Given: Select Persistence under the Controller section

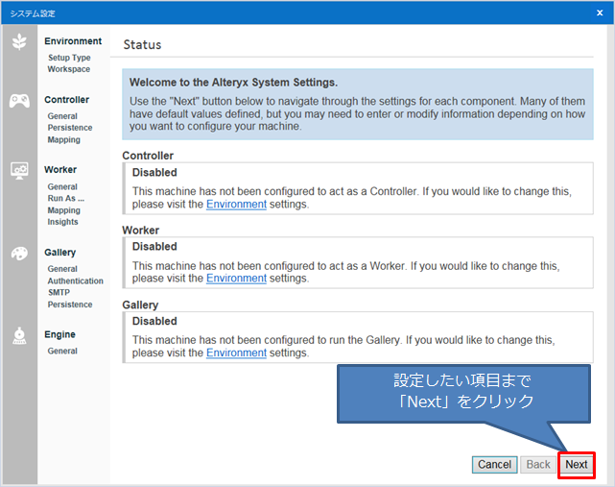Looking at the screenshot, I should (70, 128).
